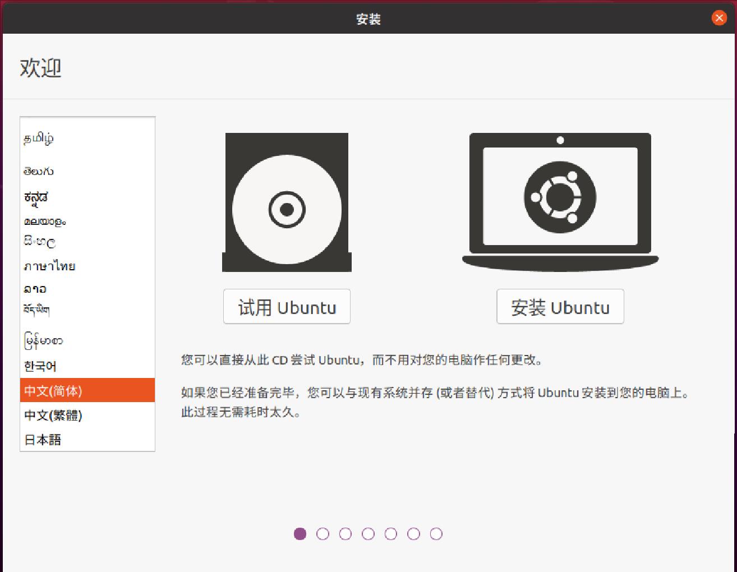Select ภาษาไทย in the language list

click(x=87, y=266)
